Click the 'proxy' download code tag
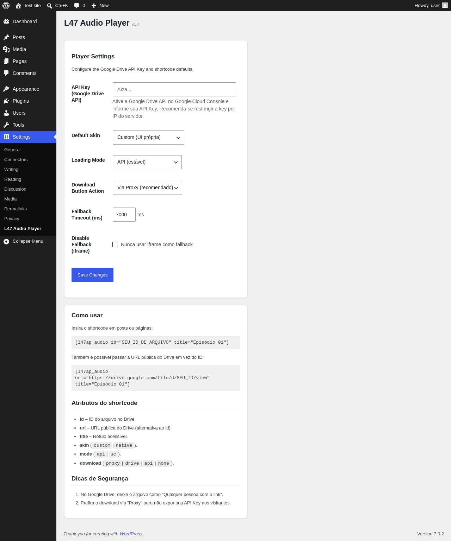 click(x=113, y=463)
